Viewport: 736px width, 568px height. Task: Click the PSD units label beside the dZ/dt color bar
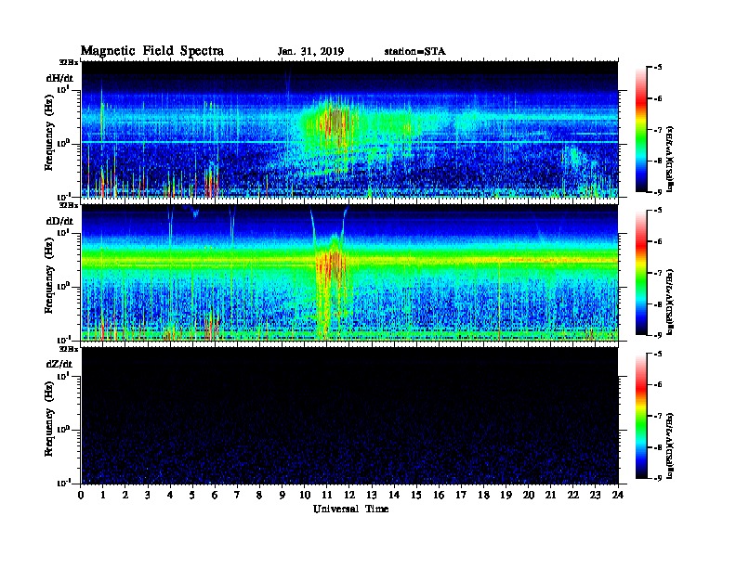coord(670,445)
